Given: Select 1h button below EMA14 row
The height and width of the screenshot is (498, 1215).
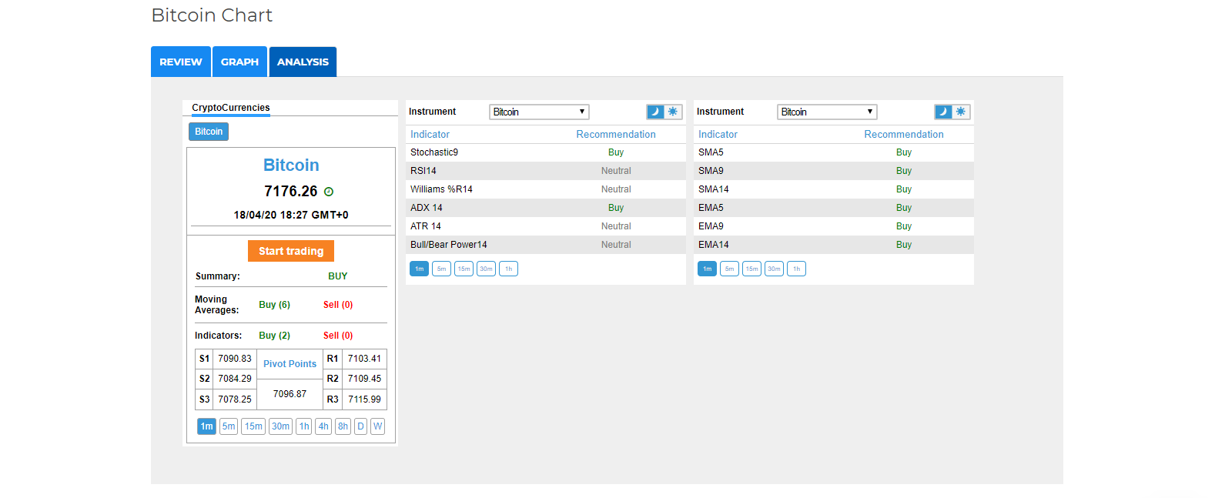Looking at the screenshot, I should tap(796, 269).
